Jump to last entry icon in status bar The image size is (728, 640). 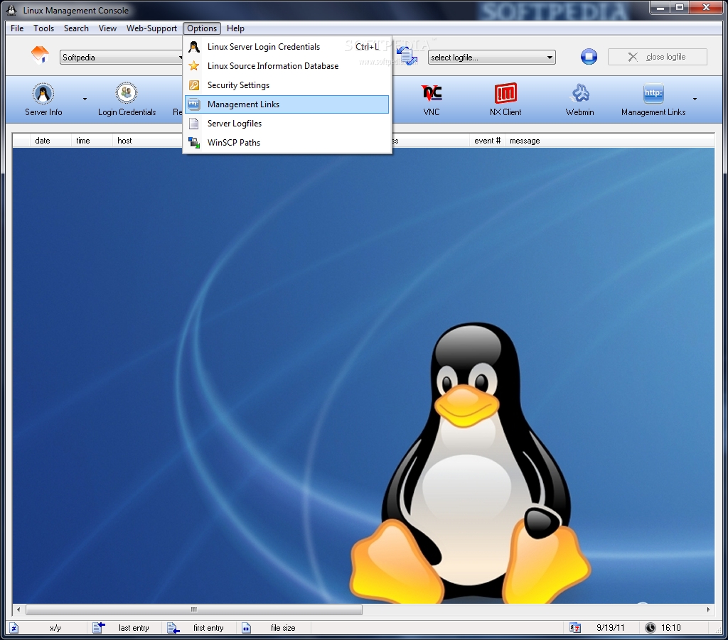coord(98,627)
